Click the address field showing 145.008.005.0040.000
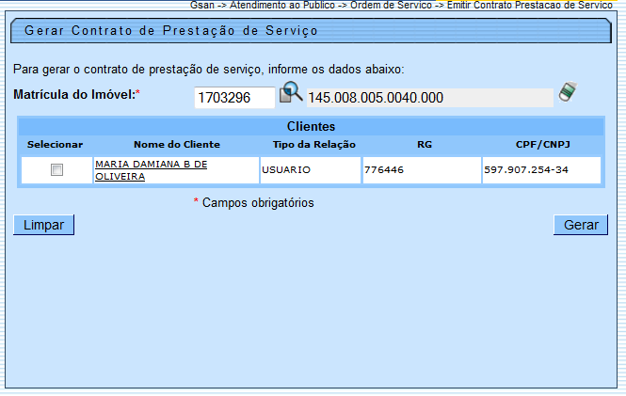This screenshot has height=396, width=626. (429, 97)
